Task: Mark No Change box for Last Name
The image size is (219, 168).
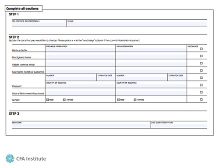Action: 201,70
